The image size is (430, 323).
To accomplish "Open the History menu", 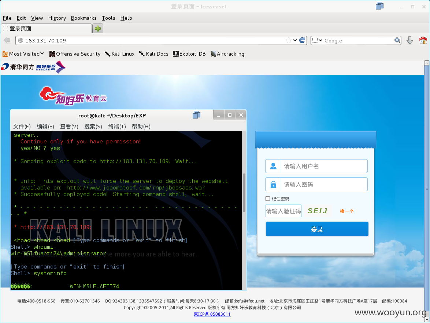I will pyautogui.click(x=57, y=18).
